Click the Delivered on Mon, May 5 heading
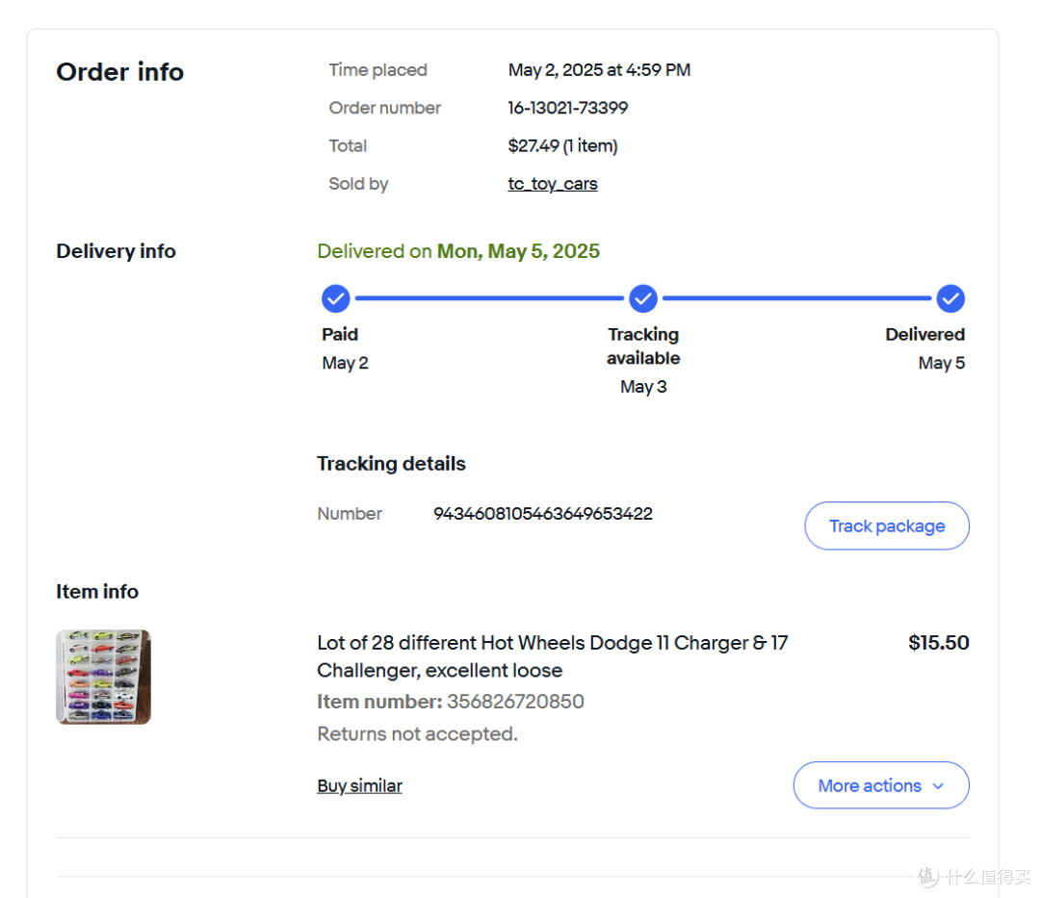Image resolution: width=1040 pixels, height=898 pixels. (x=458, y=251)
